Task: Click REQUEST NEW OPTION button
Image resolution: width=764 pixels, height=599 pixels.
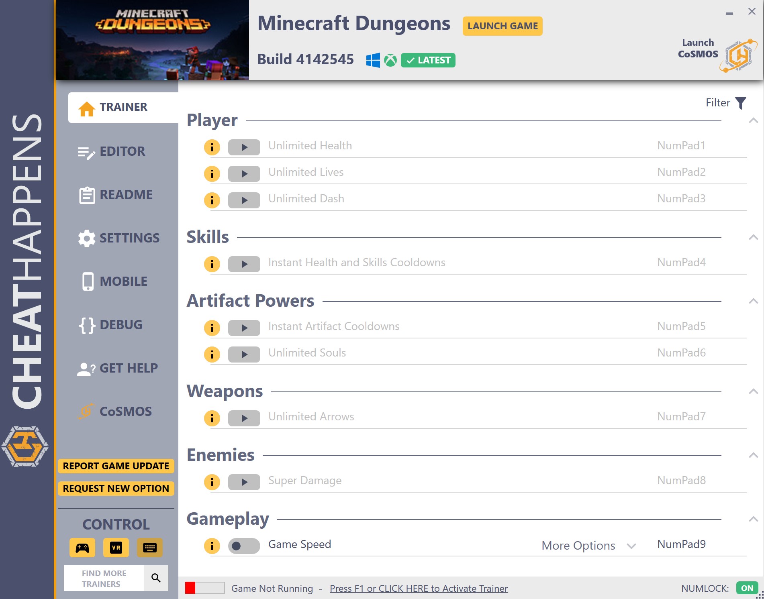Action: [x=116, y=489]
